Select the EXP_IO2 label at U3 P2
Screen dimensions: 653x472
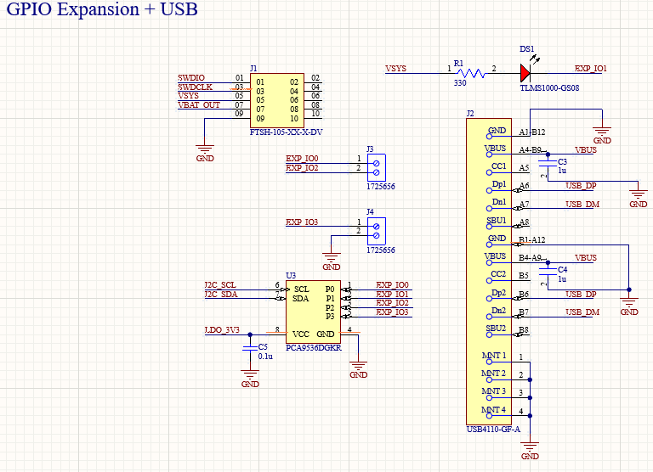click(392, 303)
